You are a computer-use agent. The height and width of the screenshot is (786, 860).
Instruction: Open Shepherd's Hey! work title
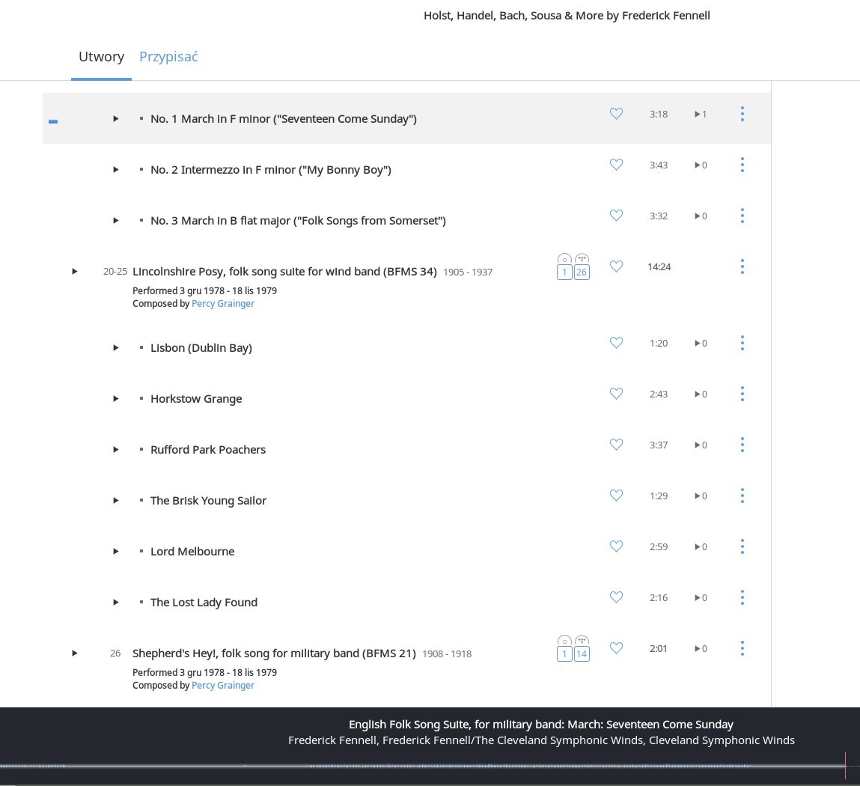tap(274, 654)
